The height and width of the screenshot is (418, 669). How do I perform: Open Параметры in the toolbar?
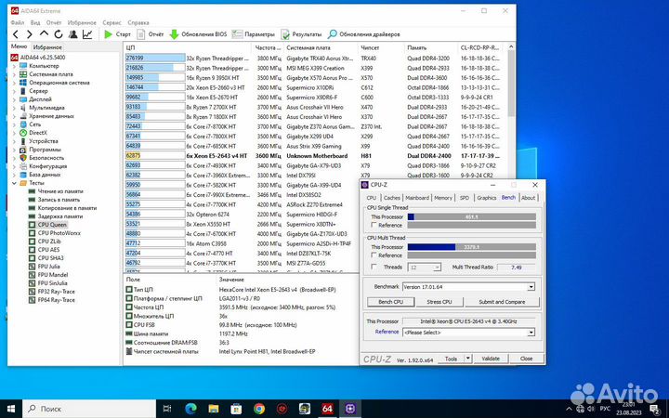tap(254, 34)
